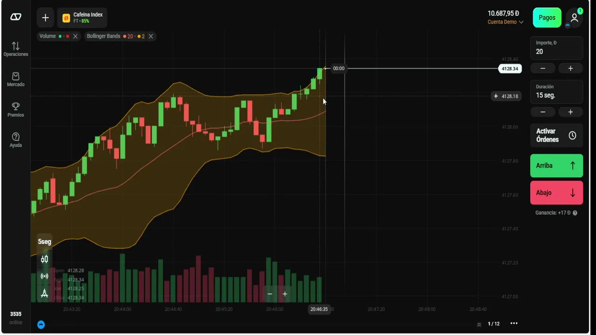Image resolution: width=596 pixels, height=335 pixels.
Task: Remove the Bollinger Bands indicator
Action: click(x=151, y=36)
